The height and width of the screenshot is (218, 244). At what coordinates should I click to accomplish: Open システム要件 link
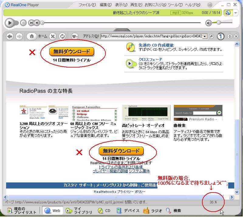139,171
